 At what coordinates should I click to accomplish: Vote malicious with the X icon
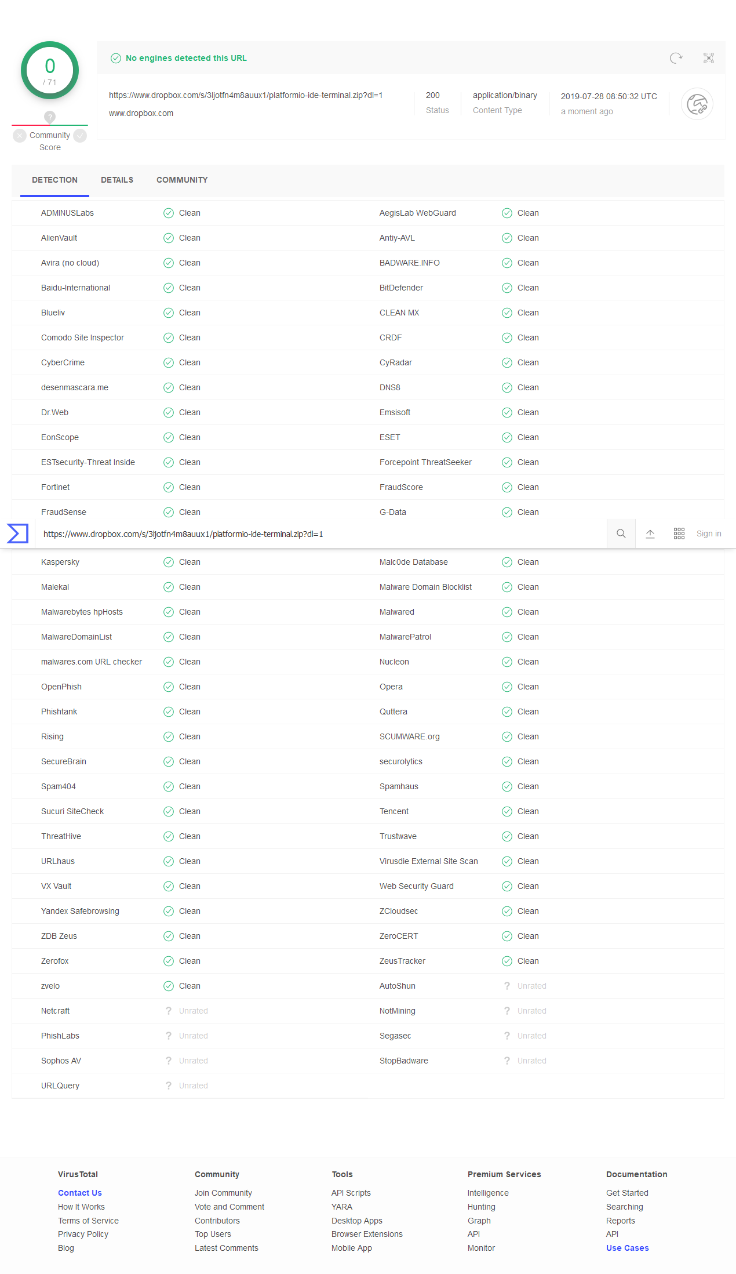[x=20, y=136]
